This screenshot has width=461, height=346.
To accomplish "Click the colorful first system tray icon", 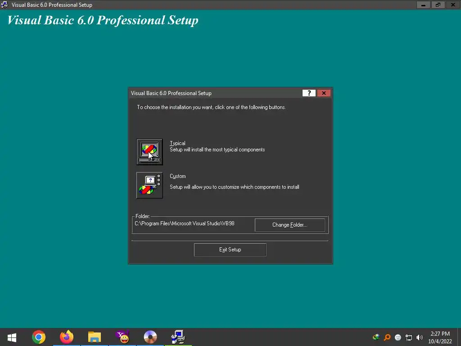I will (376, 337).
